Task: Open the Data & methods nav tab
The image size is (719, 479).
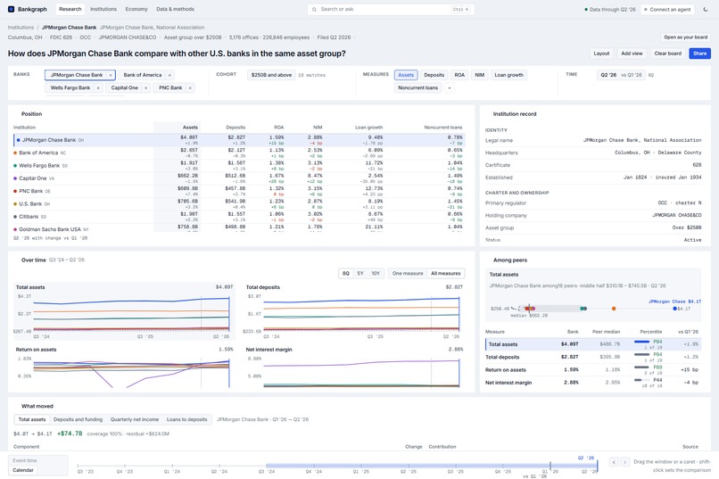Action: pyautogui.click(x=175, y=9)
